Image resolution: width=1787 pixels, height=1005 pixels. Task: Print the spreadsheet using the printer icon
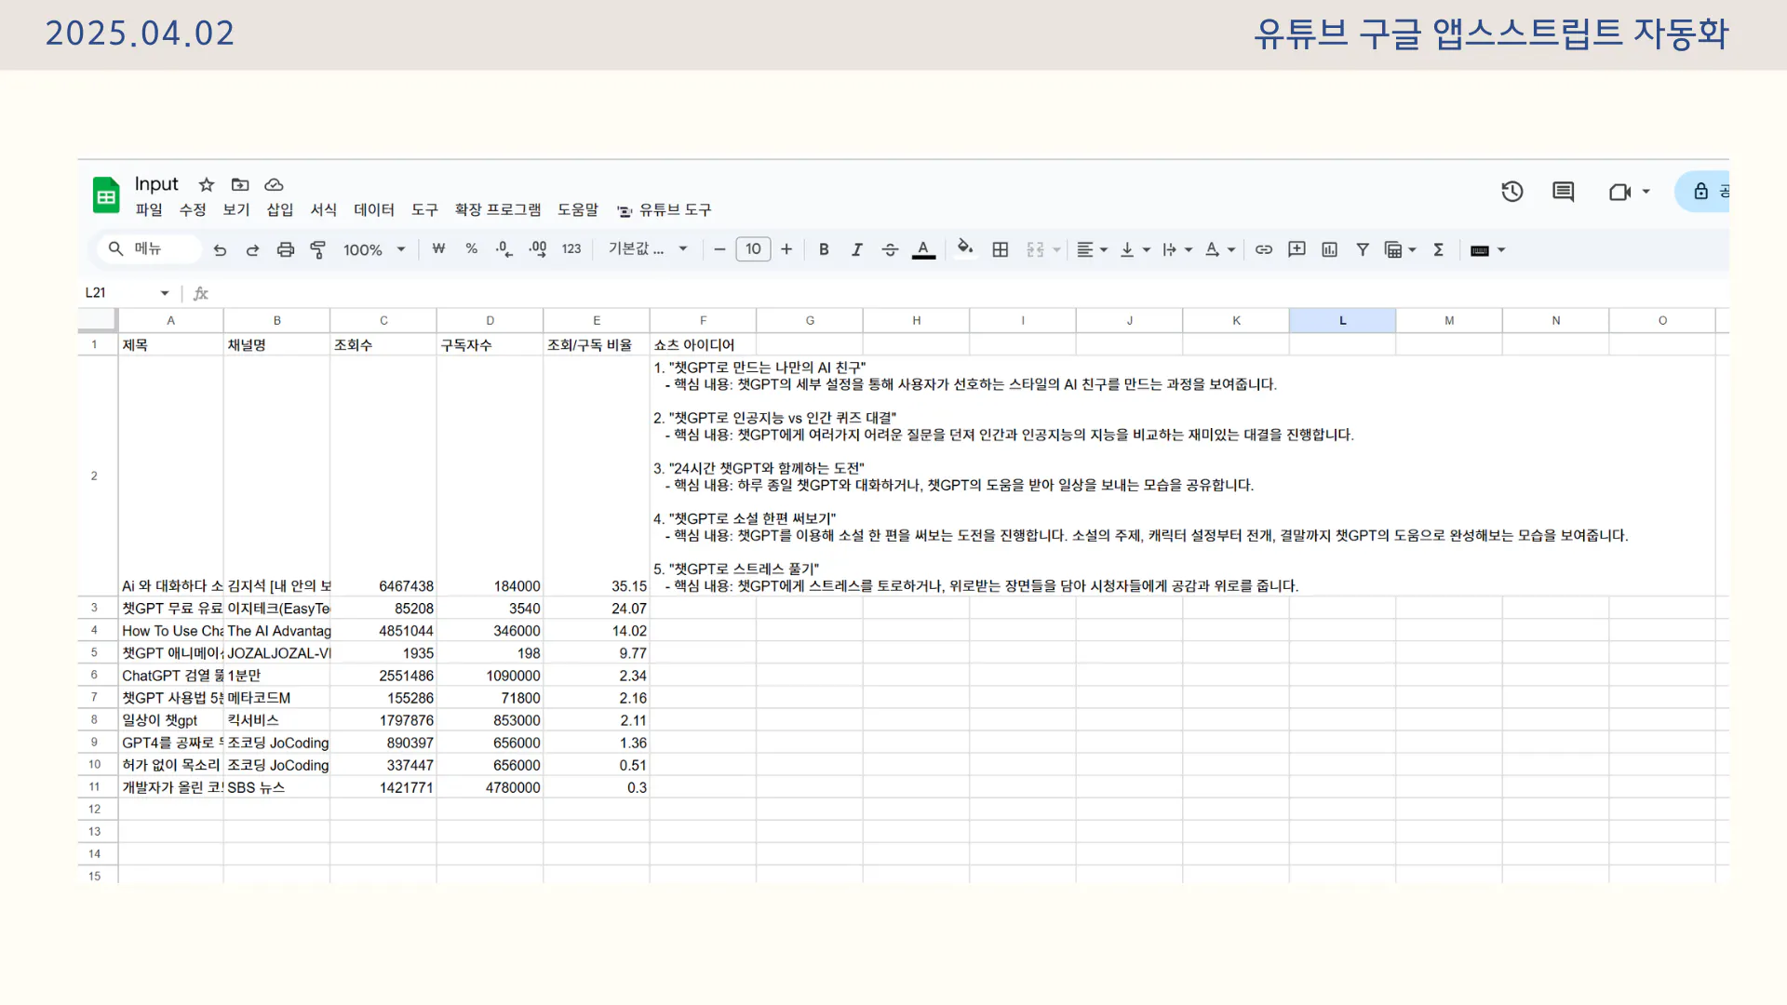point(286,249)
